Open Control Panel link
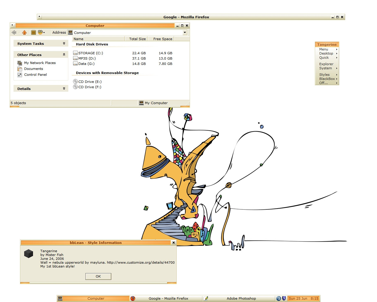 tap(35, 75)
